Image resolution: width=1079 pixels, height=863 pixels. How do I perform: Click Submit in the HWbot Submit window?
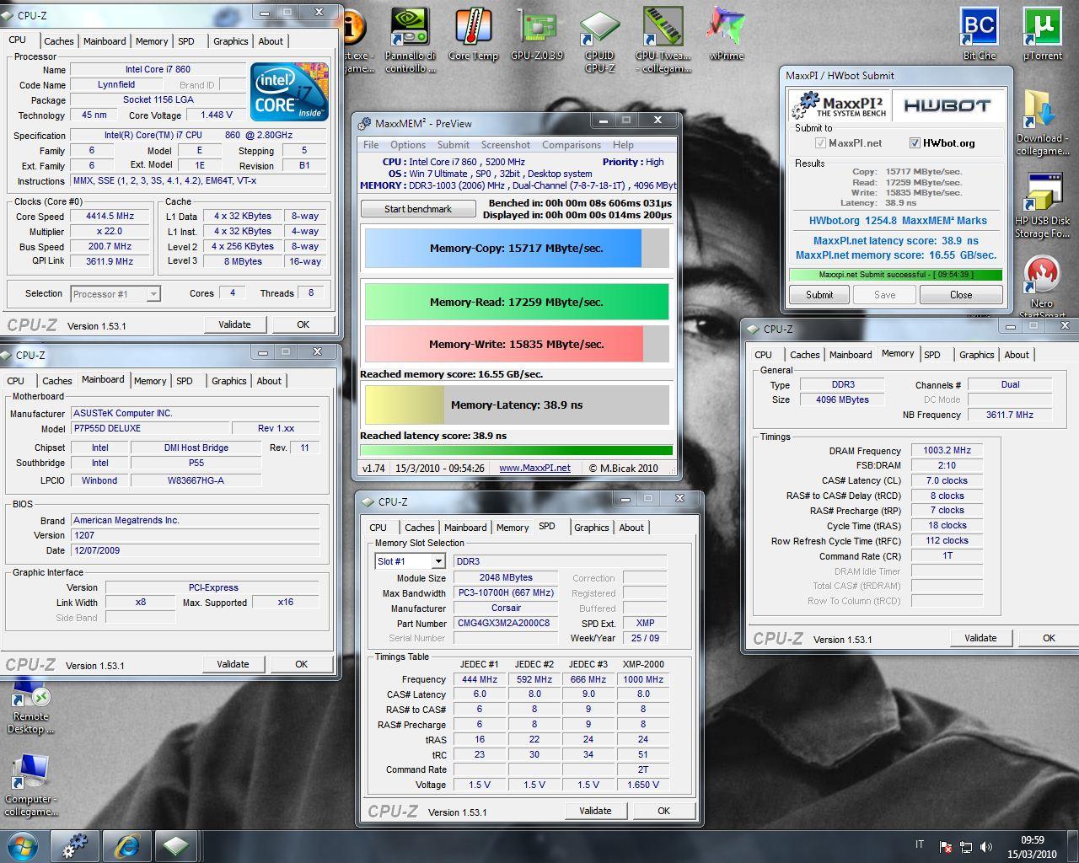819,295
